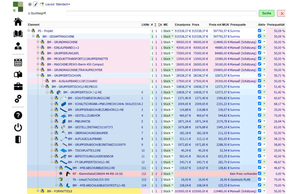Image resolution: width=295 pixels, height=194 pixels.
Task: Click the cubes icon of PS - Projekt row
Action: tap(33, 30)
